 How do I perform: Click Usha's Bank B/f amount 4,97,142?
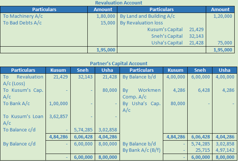pyautogui.click(x=225, y=150)
